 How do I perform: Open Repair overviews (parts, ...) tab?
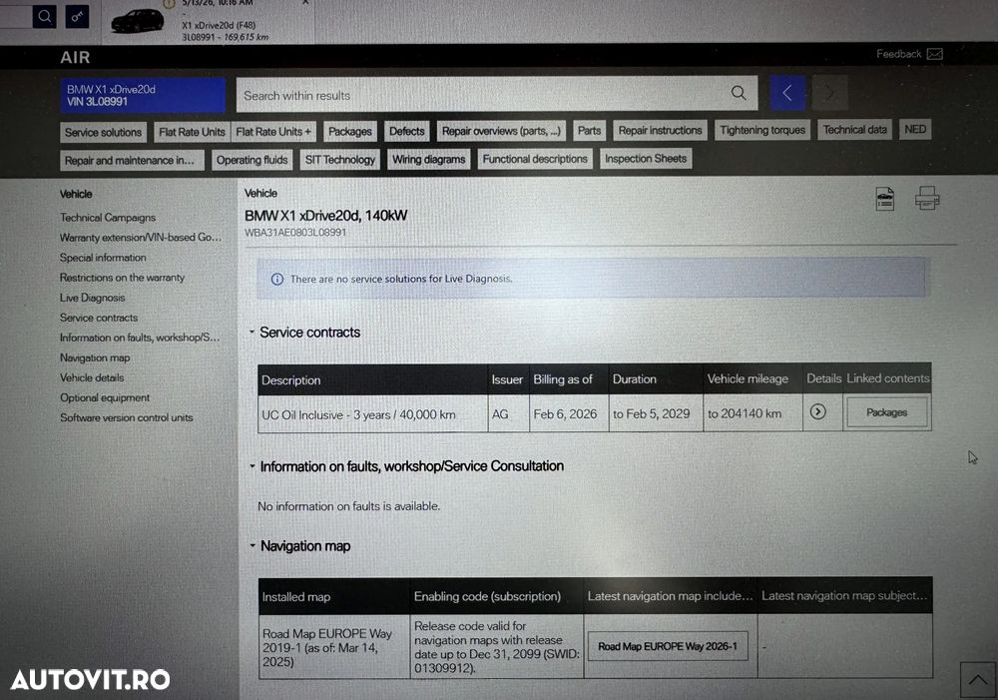pos(502,131)
